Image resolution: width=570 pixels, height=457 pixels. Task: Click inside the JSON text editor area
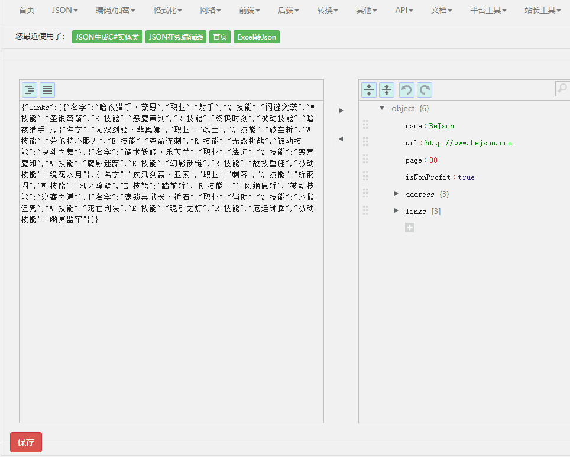tap(171, 261)
